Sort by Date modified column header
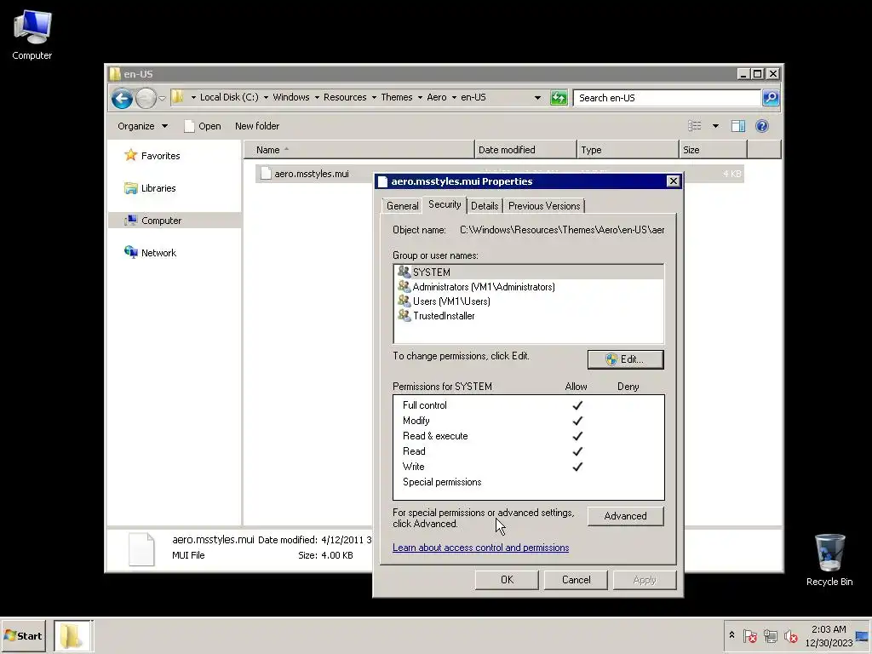This screenshot has width=872, height=654. click(525, 150)
